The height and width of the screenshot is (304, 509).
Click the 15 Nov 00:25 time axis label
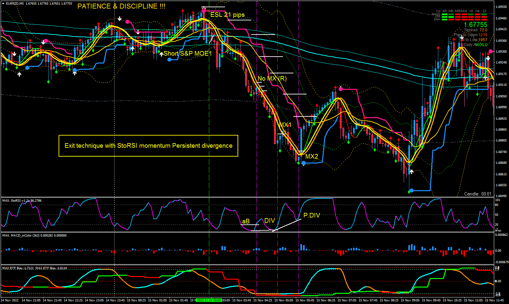click(137, 300)
